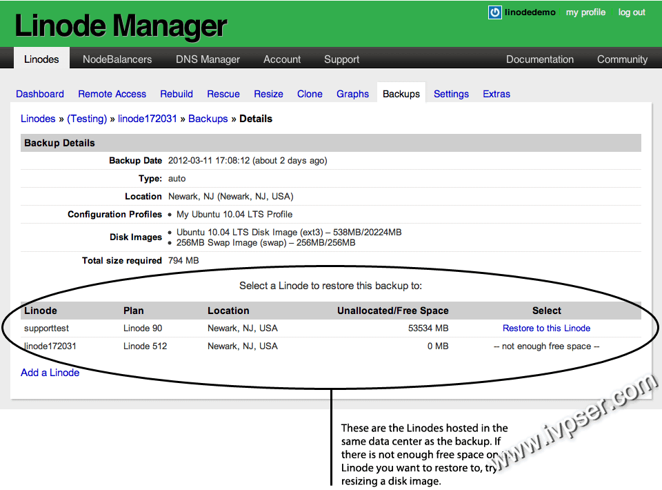This screenshot has height=490, width=662.
Task: Open the Clone sub-tab
Action: [310, 94]
